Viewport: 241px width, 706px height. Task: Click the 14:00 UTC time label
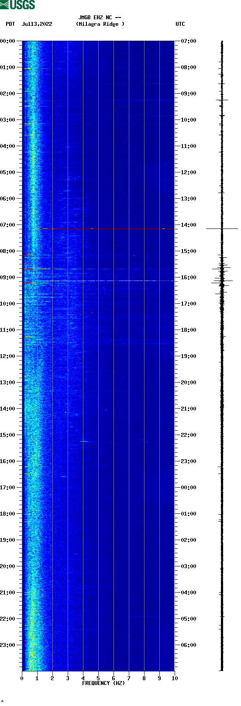pos(189,225)
